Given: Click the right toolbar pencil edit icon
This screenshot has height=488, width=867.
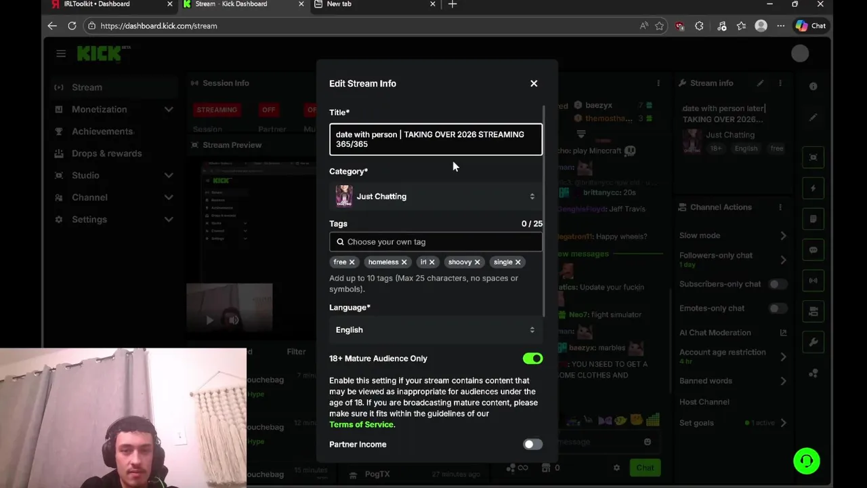Looking at the screenshot, I should coord(813,118).
